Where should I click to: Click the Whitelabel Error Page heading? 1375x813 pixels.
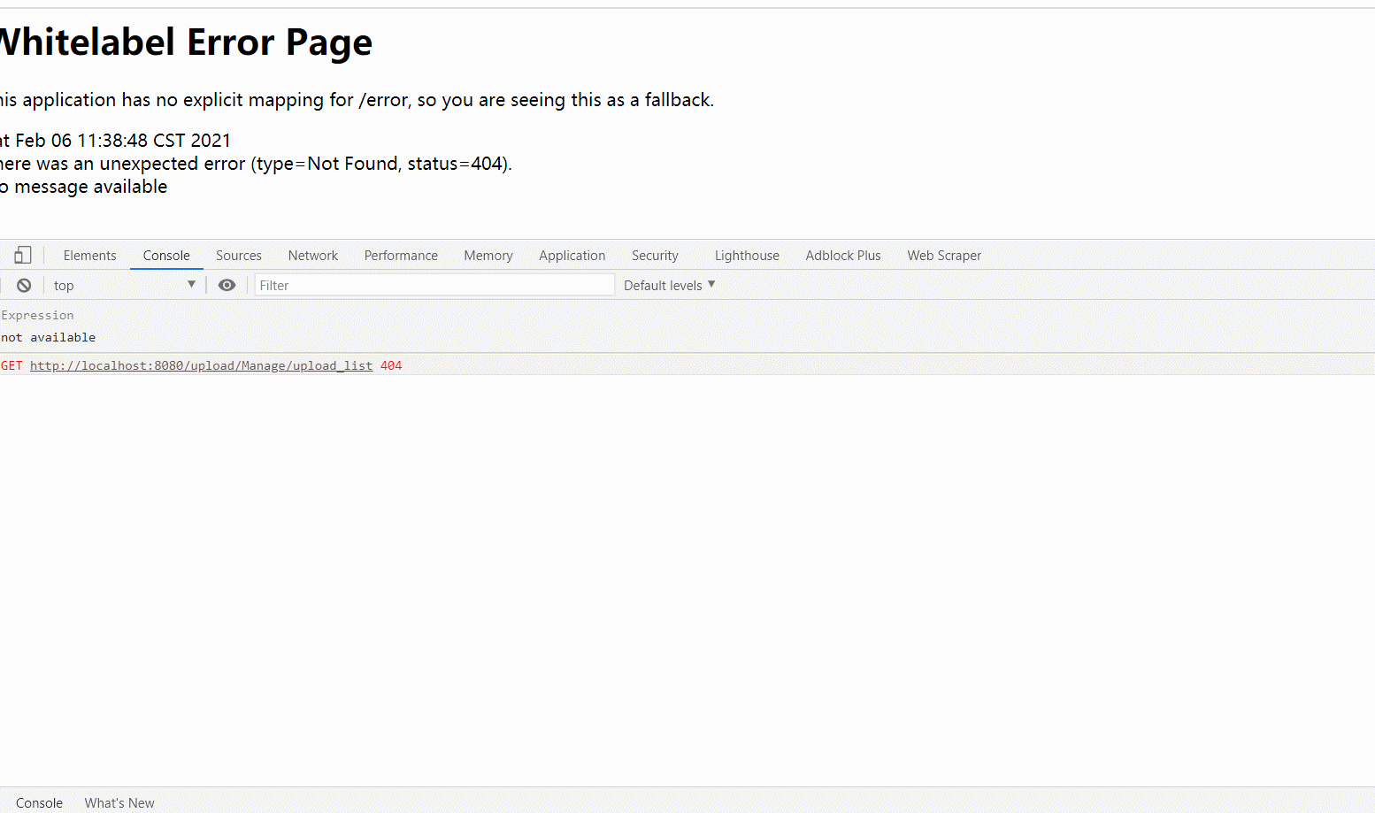[185, 42]
